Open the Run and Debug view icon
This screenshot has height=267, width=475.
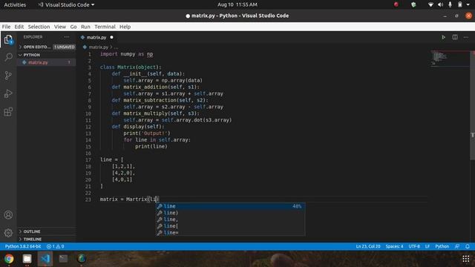pos(8,93)
